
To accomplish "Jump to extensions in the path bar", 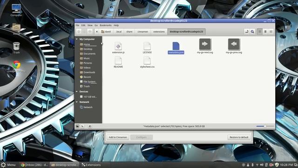I will [159, 32].
